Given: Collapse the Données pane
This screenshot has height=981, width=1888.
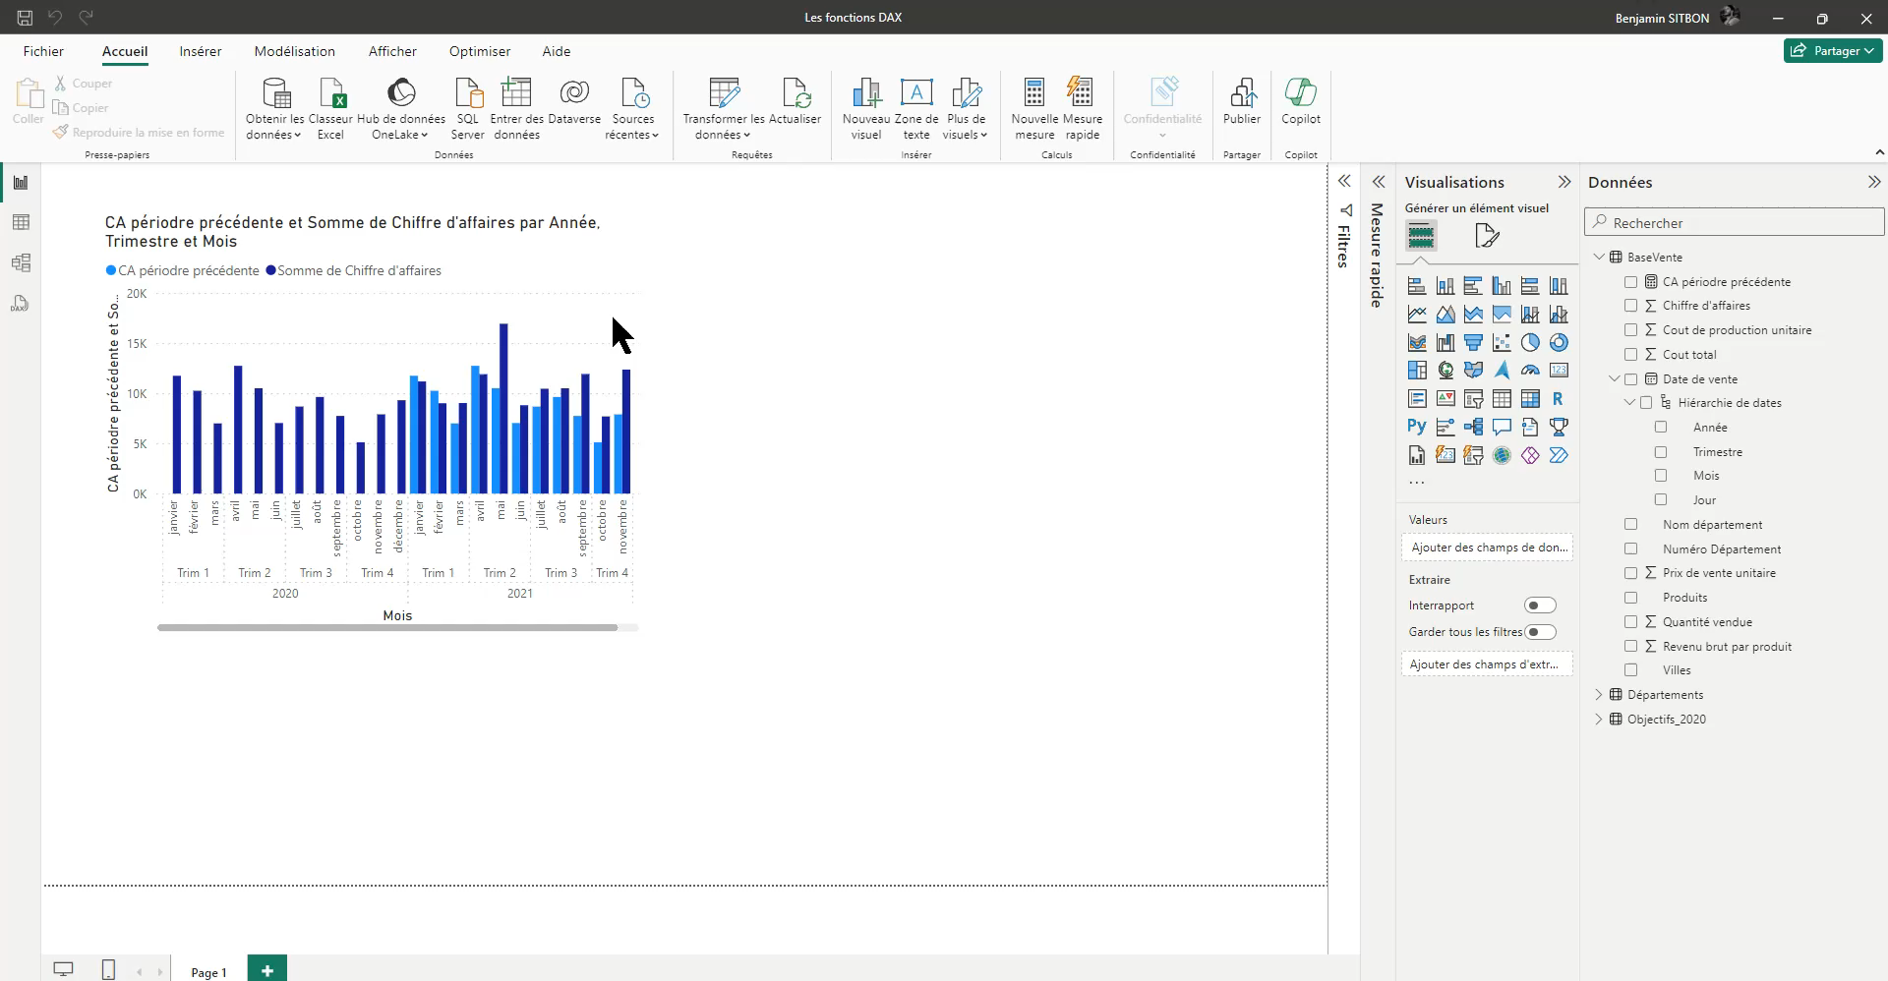Looking at the screenshot, I should (x=1874, y=182).
